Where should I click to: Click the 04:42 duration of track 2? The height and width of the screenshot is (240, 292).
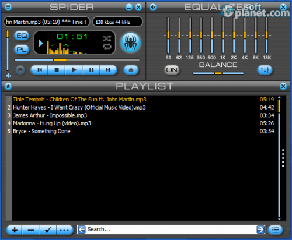(x=267, y=107)
